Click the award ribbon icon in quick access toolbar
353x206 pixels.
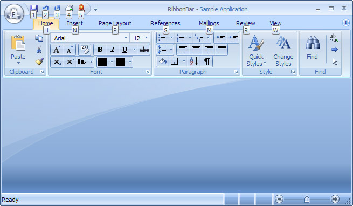(81, 8)
